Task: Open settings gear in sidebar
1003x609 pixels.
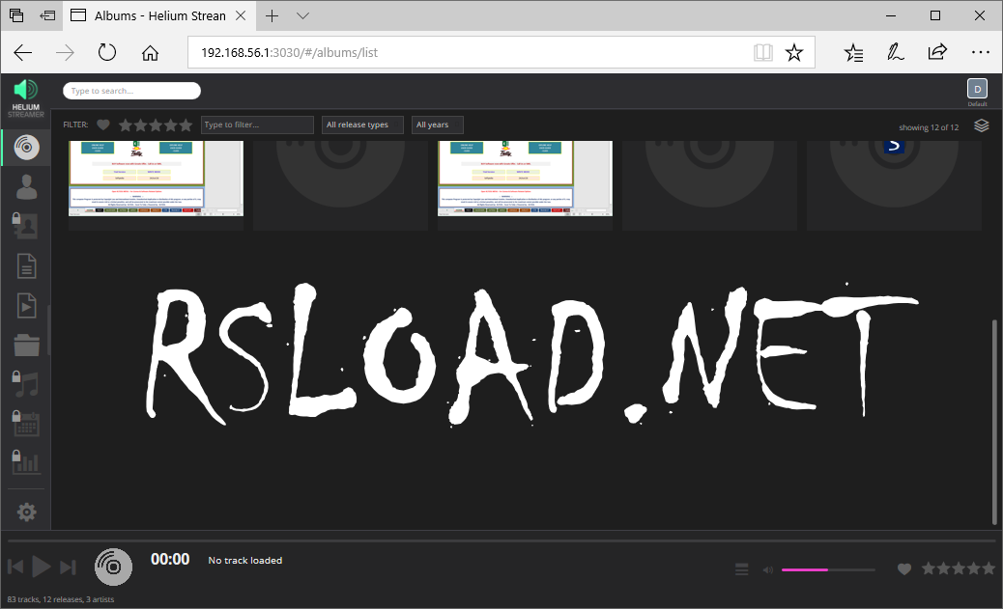Action: [26, 512]
